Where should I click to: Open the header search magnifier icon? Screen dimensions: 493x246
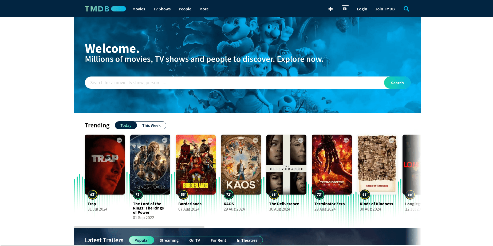pyautogui.click(x=407, y=9)
